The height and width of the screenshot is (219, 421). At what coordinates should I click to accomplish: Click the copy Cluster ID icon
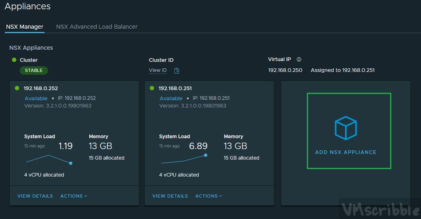pyautogui.click(x=177, y=71)
